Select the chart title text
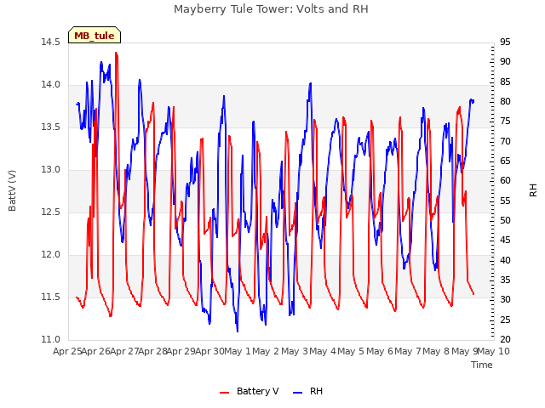 click(x=271, y=9)
